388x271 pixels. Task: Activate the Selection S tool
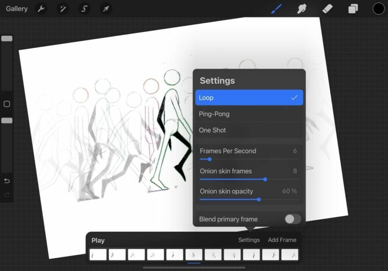[84, 9]
